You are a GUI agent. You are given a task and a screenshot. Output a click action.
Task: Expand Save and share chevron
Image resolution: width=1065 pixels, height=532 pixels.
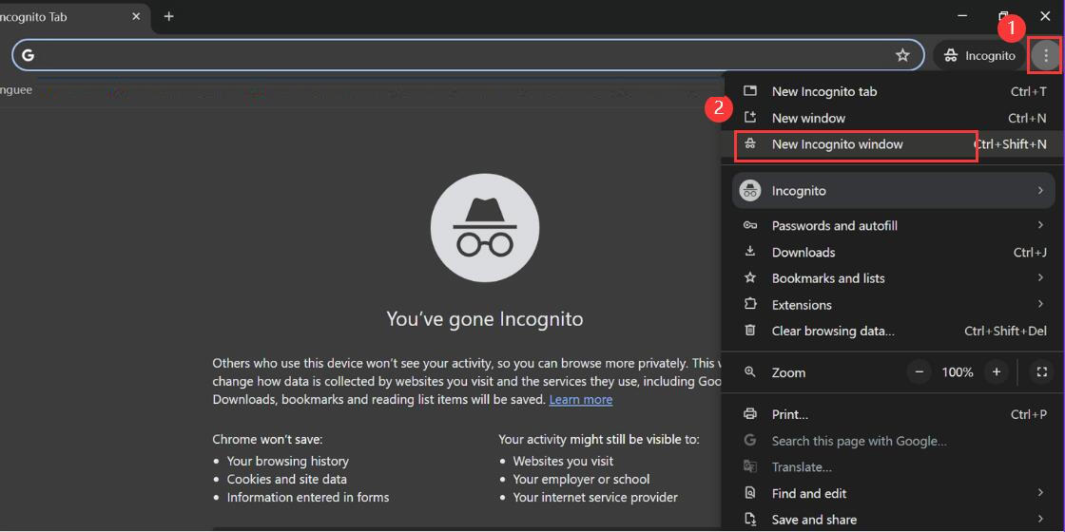tap(1040, 519)
